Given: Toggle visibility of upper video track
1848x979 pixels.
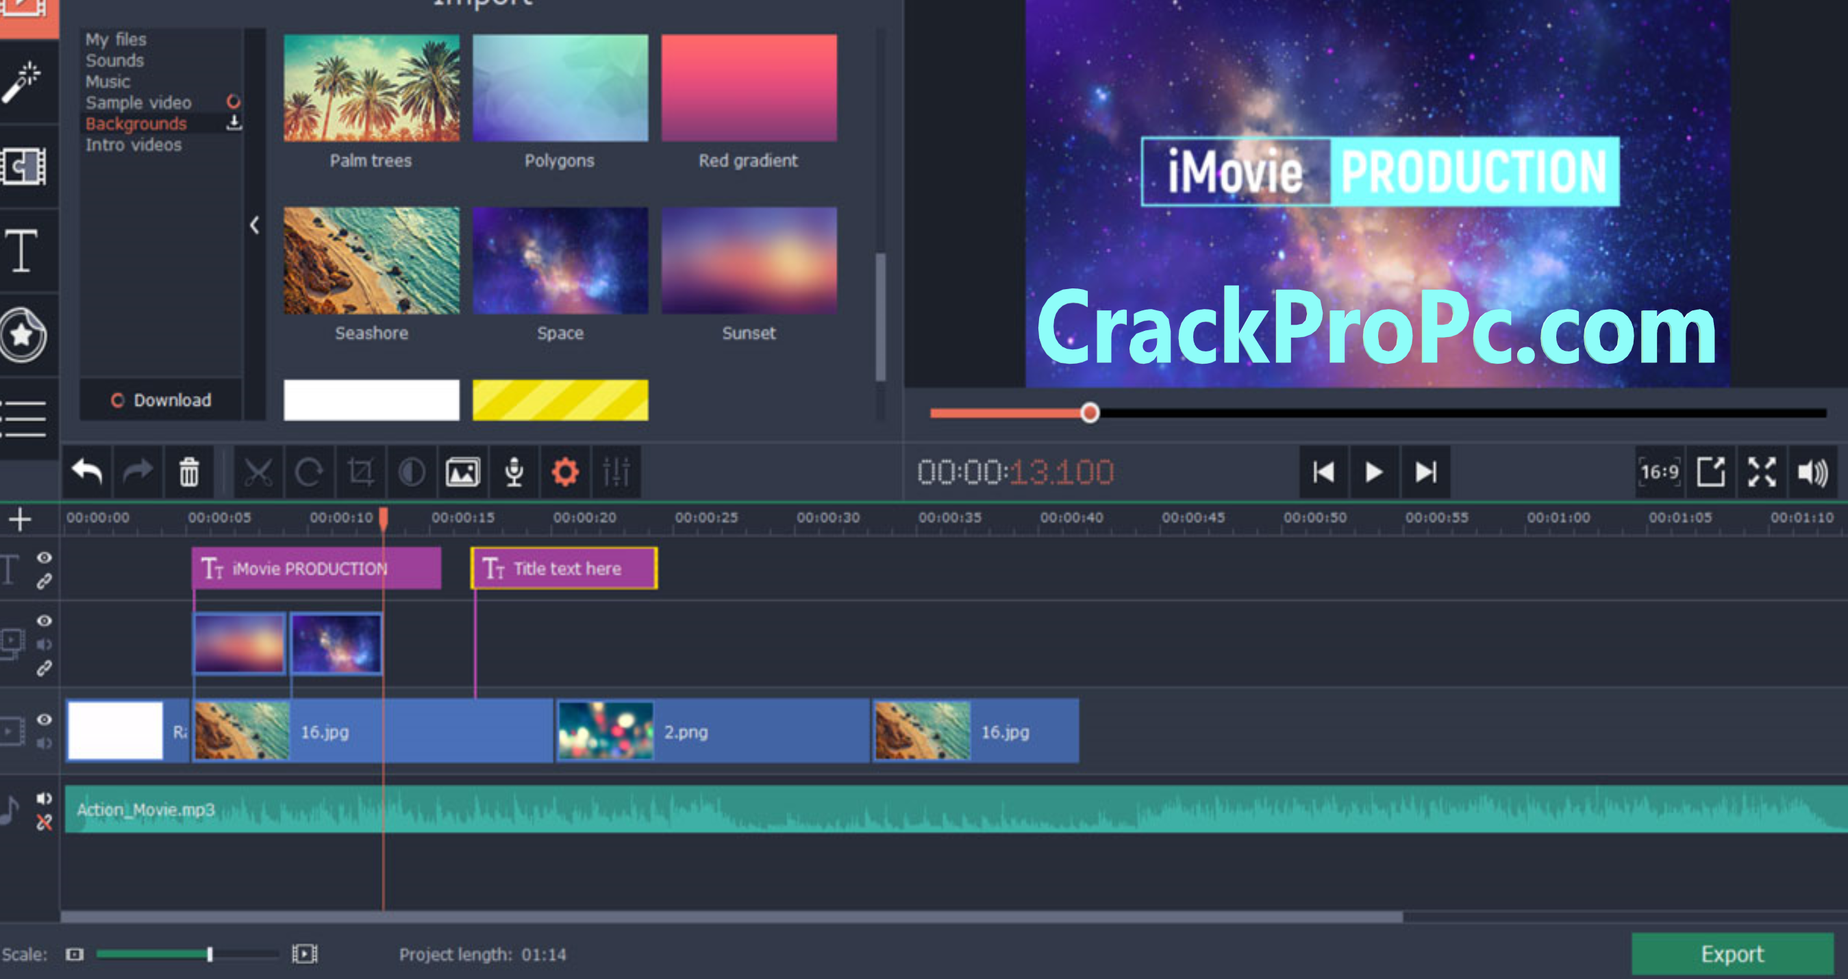Looking at the screenshot, I should tap(44, 622).
